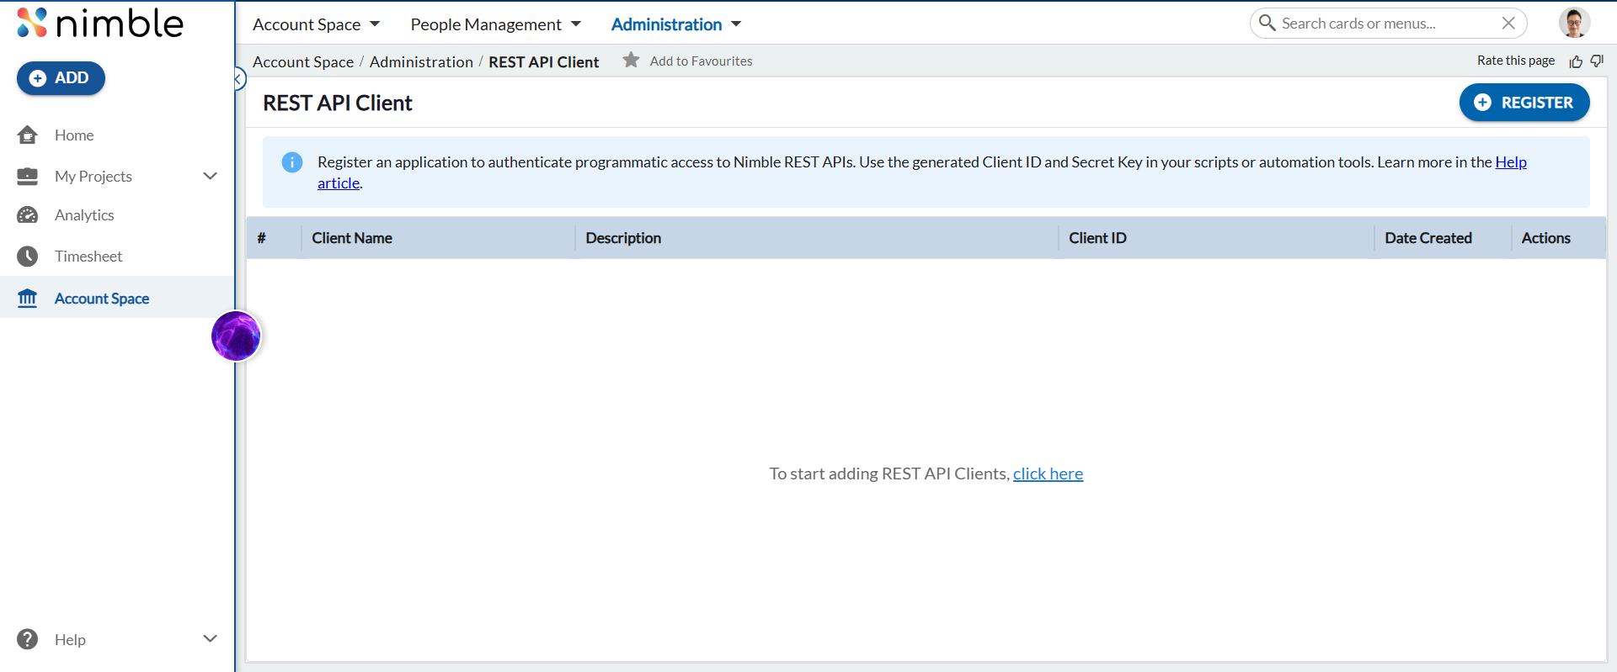Viewport: 1617px width, 672px height.
Task: Click the REST API Client page heading
Action: pyautogui.click(x=338, y=103)
